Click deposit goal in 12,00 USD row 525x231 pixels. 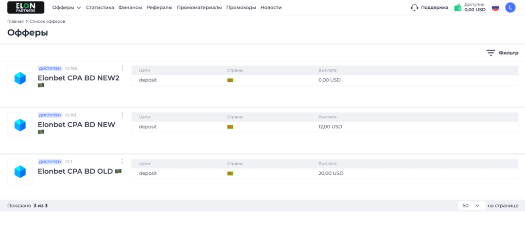click(x=148, y=127)
